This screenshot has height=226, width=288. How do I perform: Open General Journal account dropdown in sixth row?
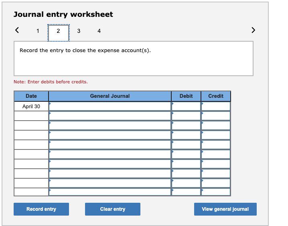coord(110,154)
